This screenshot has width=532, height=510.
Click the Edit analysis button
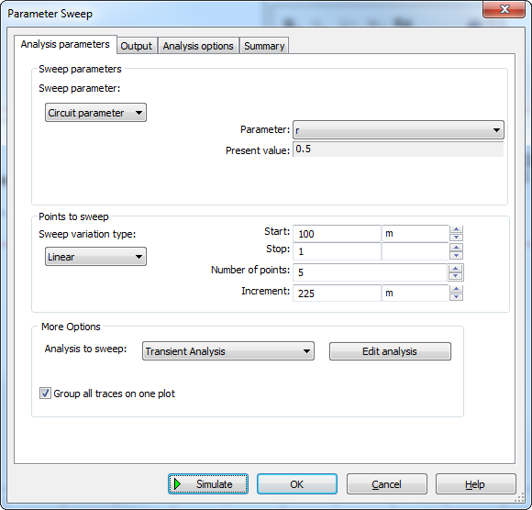pyautogui.click(x=390, y=351)
